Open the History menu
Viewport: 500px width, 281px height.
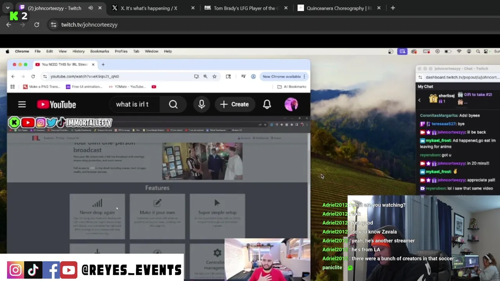[79, 51]
